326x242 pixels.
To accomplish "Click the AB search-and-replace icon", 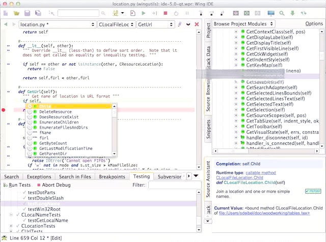I will (x=116, y=13).
